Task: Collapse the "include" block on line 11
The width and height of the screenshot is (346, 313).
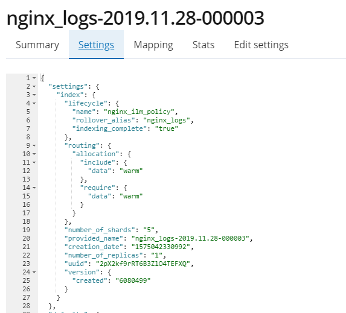Action: (34, 162)
